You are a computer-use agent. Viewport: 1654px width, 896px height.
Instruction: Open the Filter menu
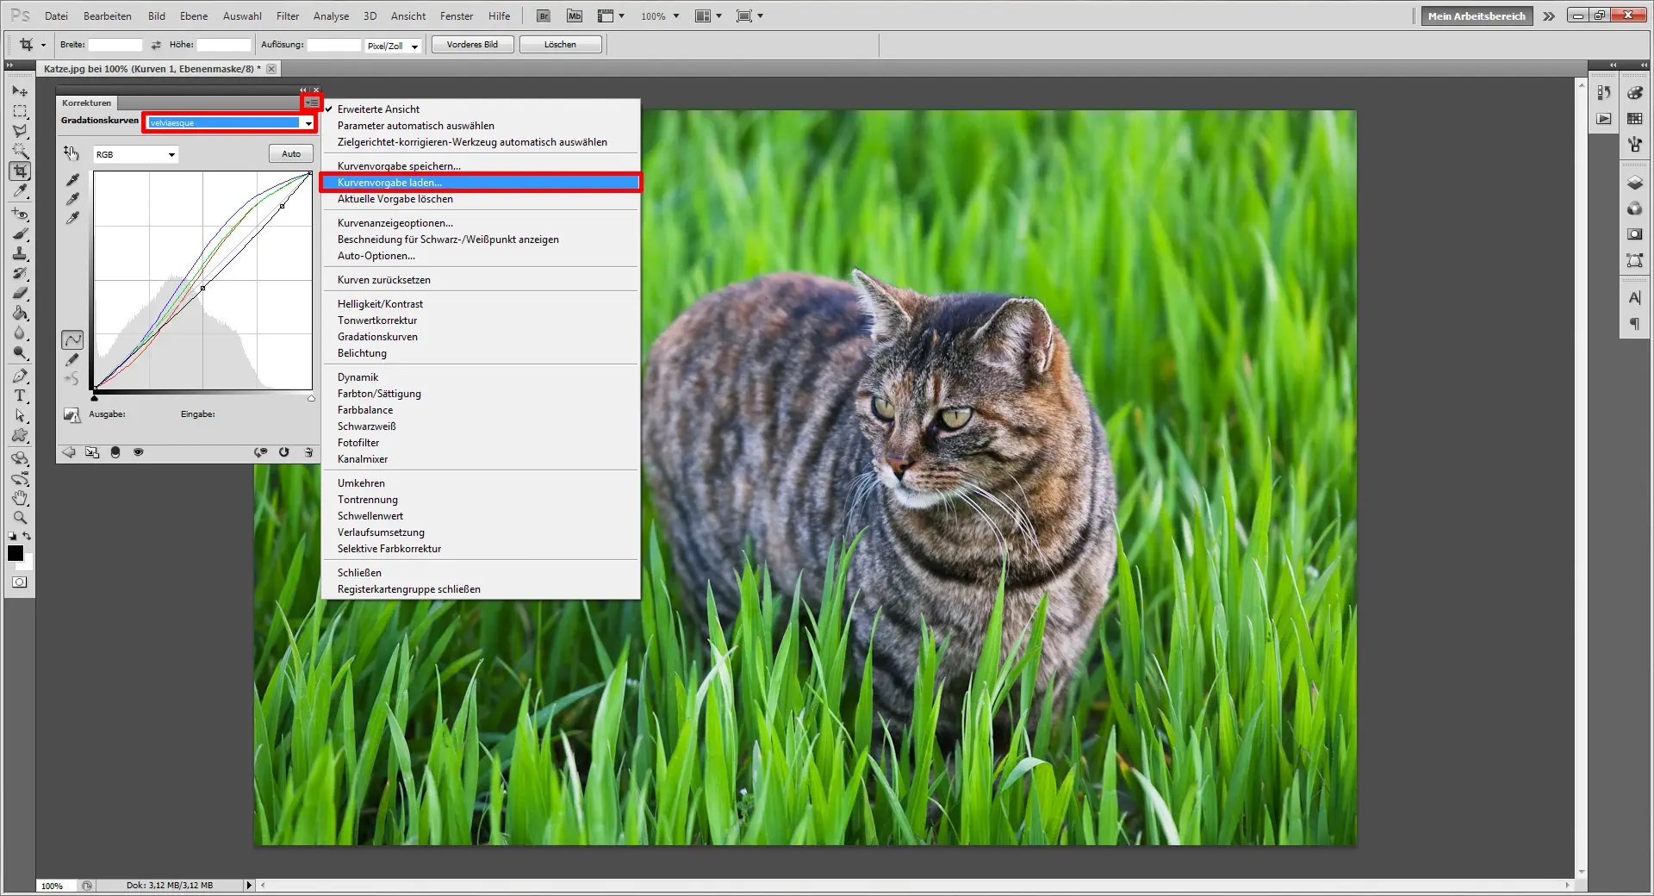tap(287, 16)
